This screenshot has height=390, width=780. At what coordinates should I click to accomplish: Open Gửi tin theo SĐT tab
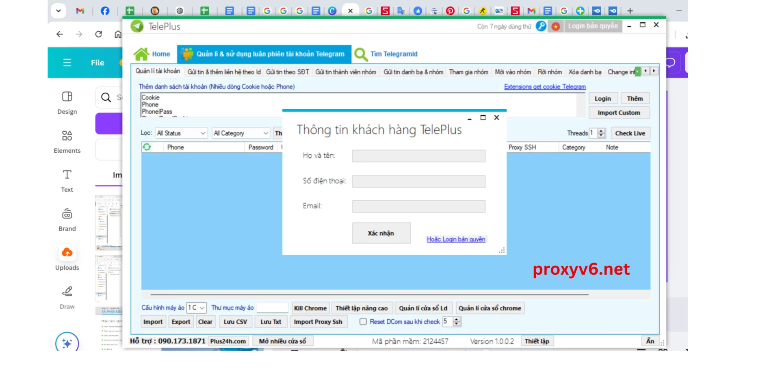(288, 72)
